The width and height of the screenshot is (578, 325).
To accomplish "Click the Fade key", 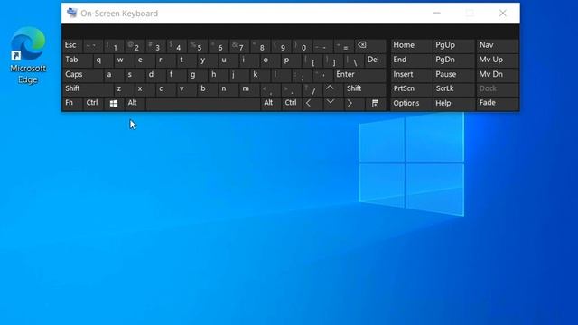I will 498,104.
